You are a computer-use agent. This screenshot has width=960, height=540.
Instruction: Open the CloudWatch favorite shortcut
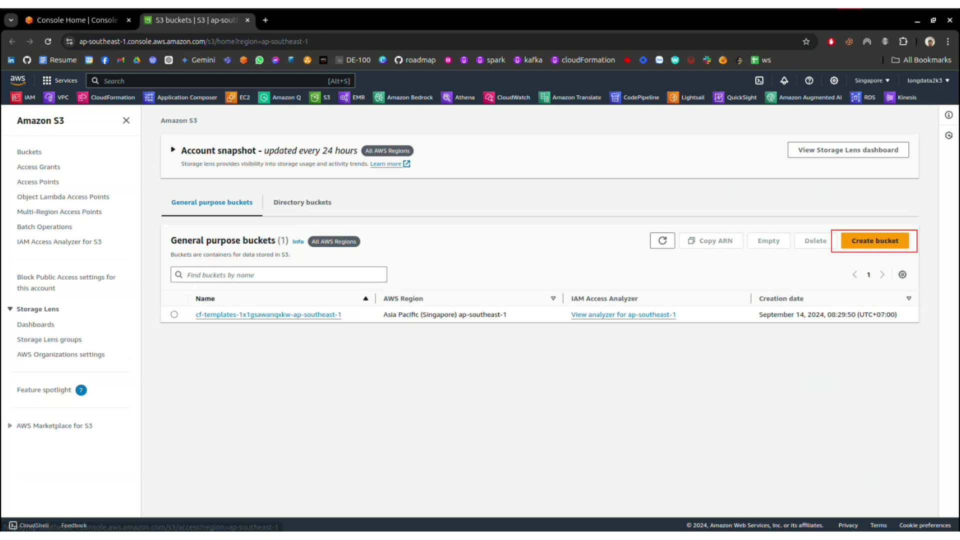pyautogui.click(x=507, y=97)
